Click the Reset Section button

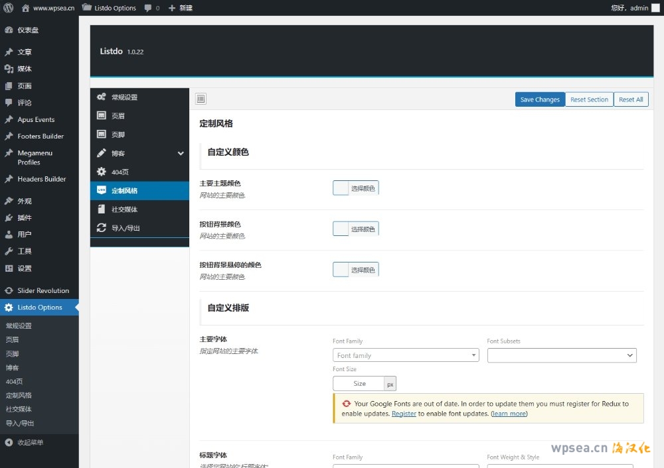tap(589, 99)
